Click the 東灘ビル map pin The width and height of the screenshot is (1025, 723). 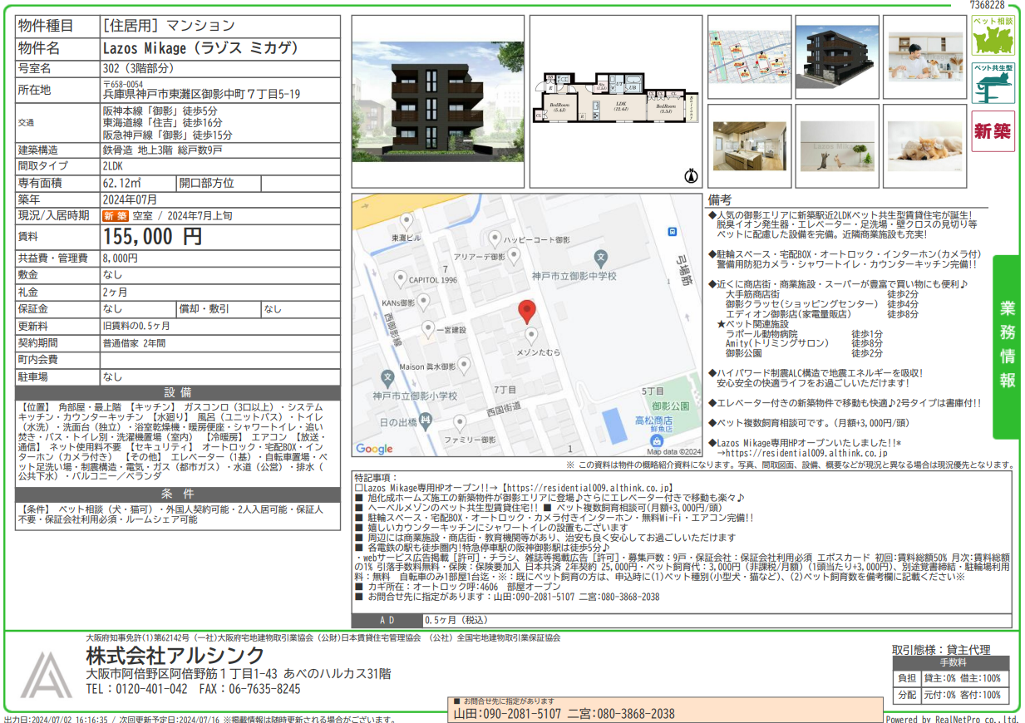[x=407, y=222]
